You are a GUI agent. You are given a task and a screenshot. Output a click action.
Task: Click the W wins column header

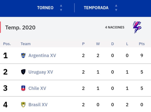(x=98, y=44)
